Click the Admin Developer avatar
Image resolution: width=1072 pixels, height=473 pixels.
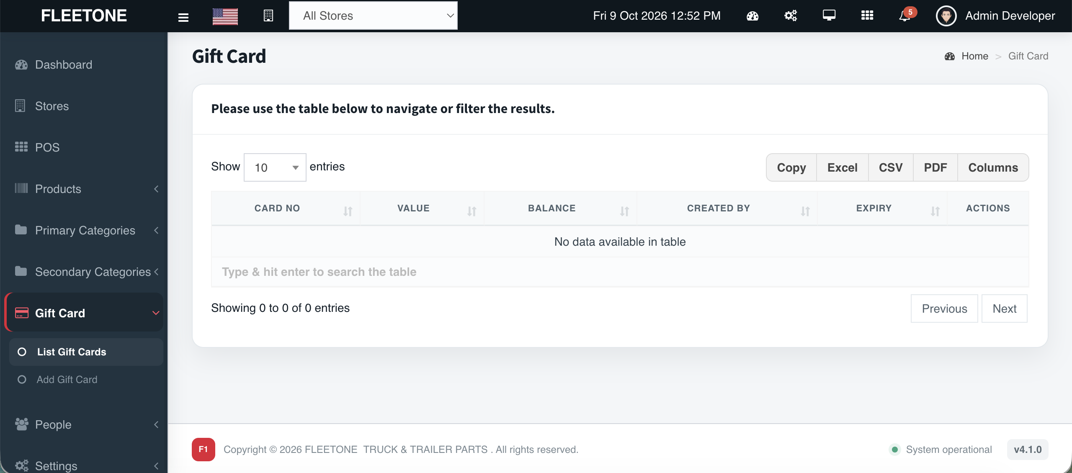pyautogui.click(x=946, y=16)
